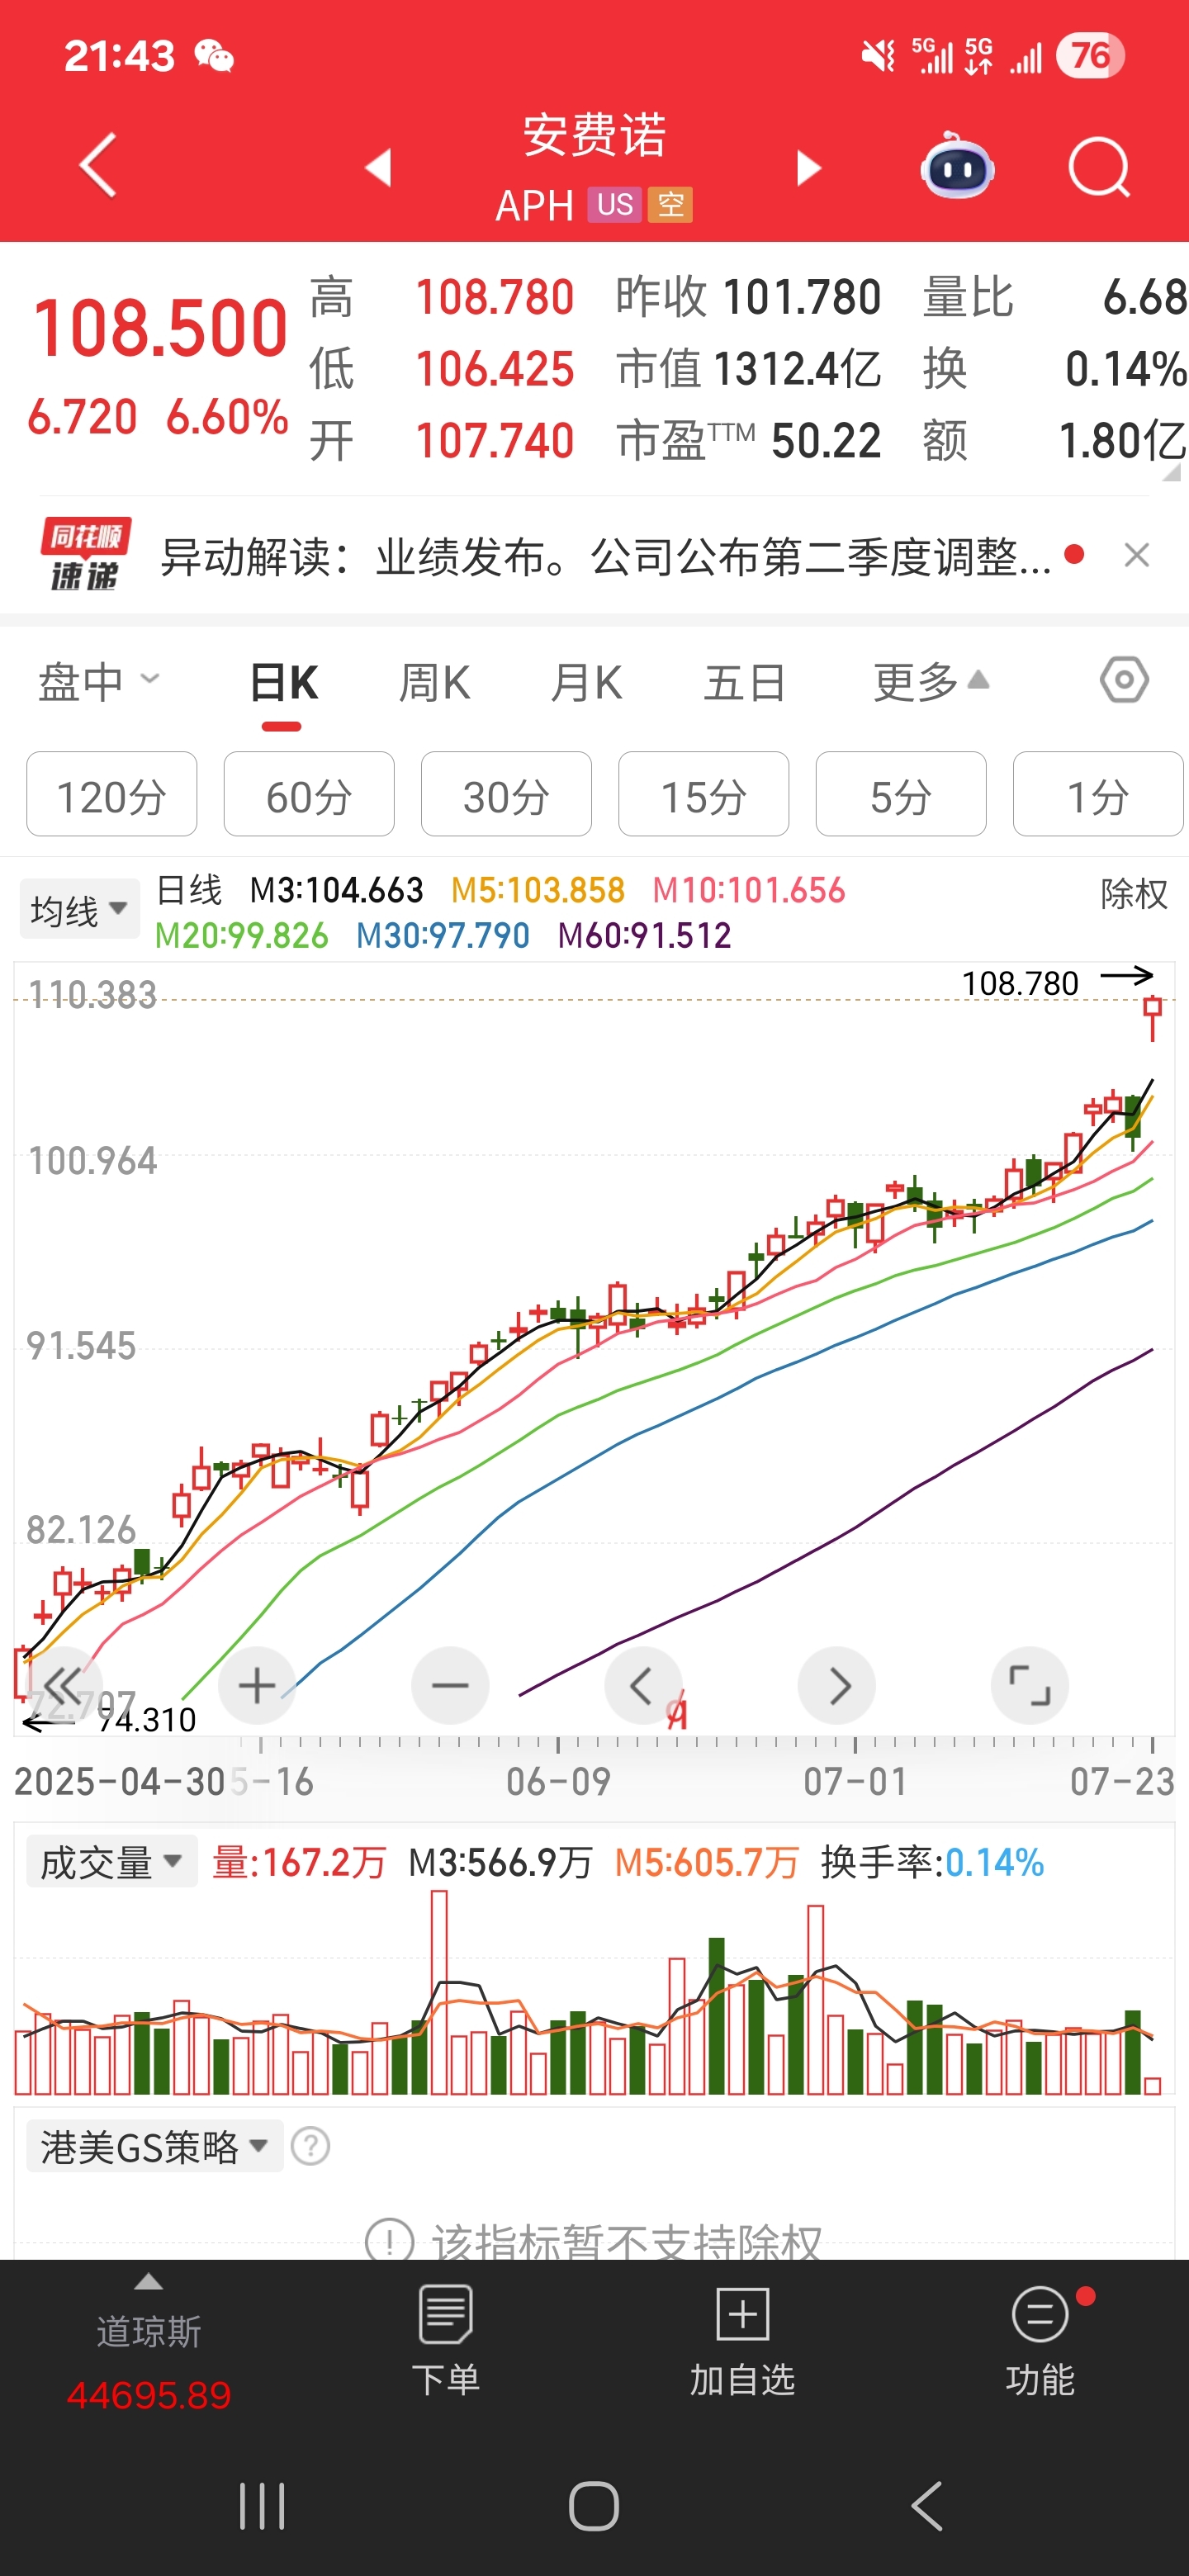The width and height of the screenshot is (1189, 2576).
Task: Switch to 月K tab
Action: 586,684
